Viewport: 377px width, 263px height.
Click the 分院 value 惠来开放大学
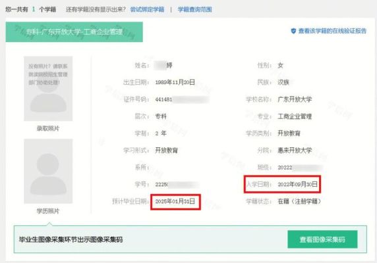click(x=295, y=151)
